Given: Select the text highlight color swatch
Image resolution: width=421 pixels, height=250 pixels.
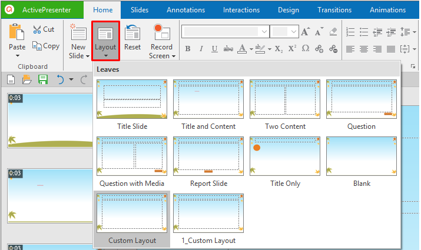Looking at the screenshot, I should point(260,49).
